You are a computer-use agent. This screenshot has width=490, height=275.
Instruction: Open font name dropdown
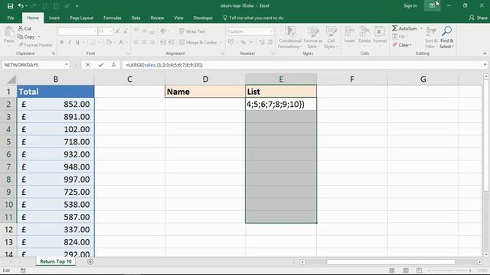click(x=95, y=31)
